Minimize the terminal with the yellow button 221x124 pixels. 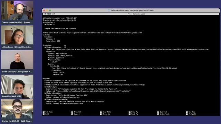tap(47, 10)
